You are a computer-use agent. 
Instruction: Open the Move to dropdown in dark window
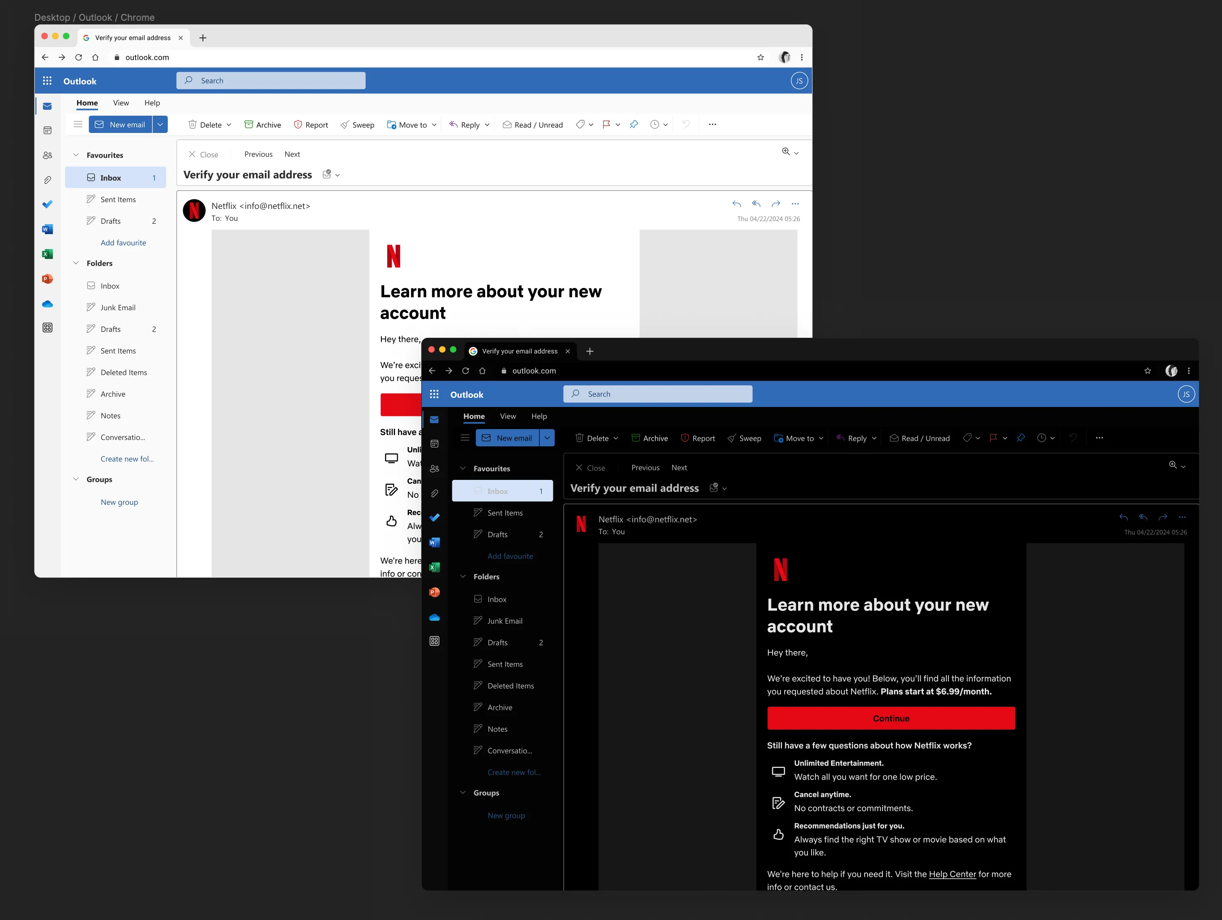pyautogui.click(x=821, y=438)
